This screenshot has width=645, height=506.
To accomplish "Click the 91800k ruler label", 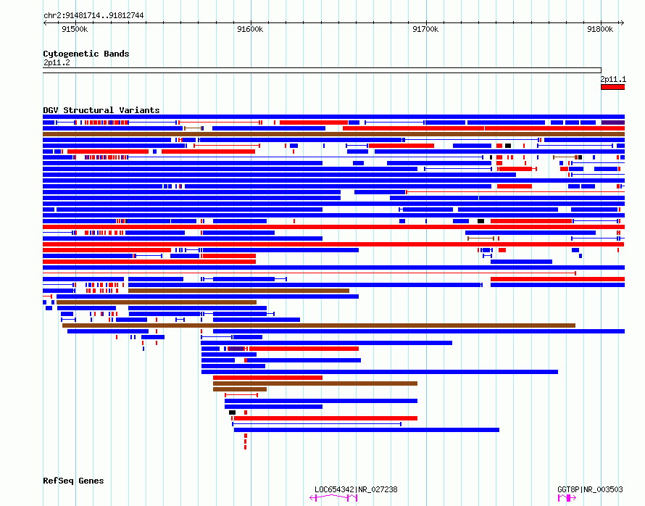I will click(600, 29).
